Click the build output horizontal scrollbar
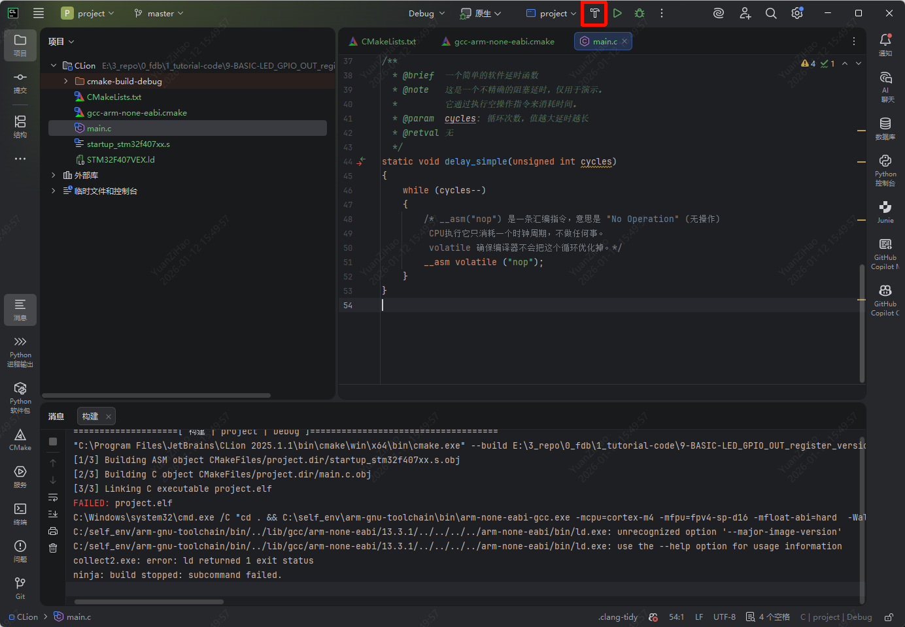This screenshot has width=905, height=627. (x=149, y=602)
